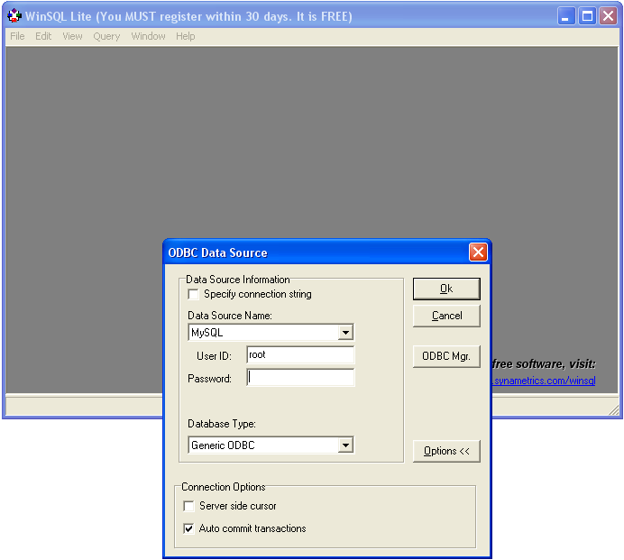Open the Window menu
The height and width of the screenshot is (560, 624).
tap(148, 36)
